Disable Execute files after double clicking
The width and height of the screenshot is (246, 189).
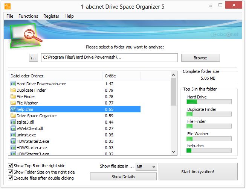[10, 178]
